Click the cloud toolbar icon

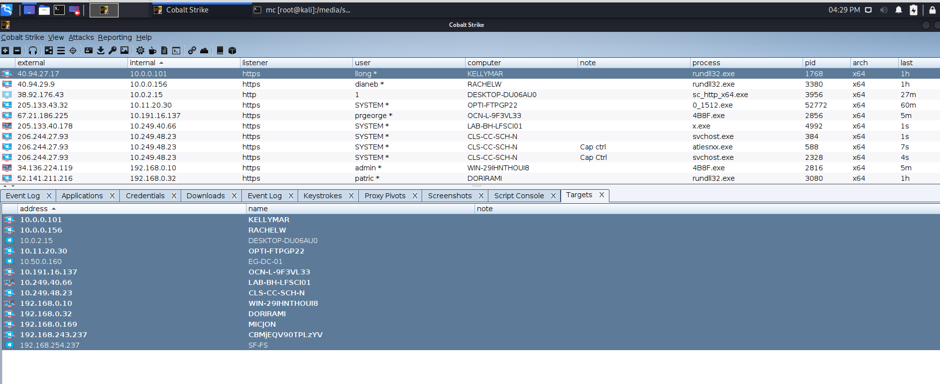pyautogui.click(x=204, y=50)
